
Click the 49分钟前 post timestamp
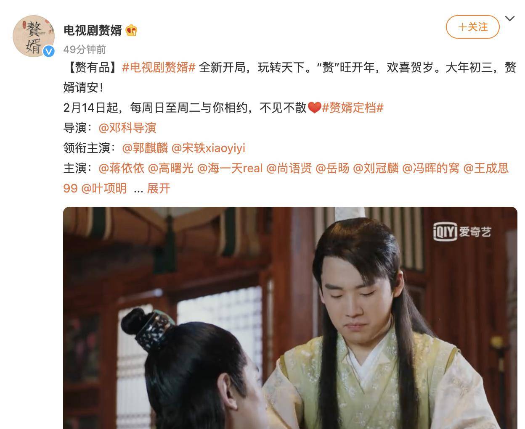coord(85,50)
